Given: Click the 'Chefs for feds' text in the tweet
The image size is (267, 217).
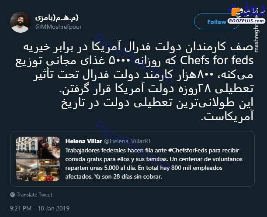Looking at the screenshot, I should (x=217, y=61).
